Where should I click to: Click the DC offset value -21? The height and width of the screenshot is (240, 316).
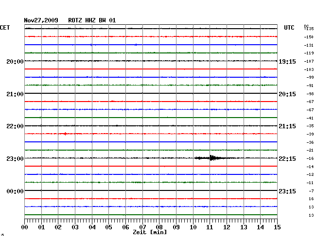coord(310,150)
